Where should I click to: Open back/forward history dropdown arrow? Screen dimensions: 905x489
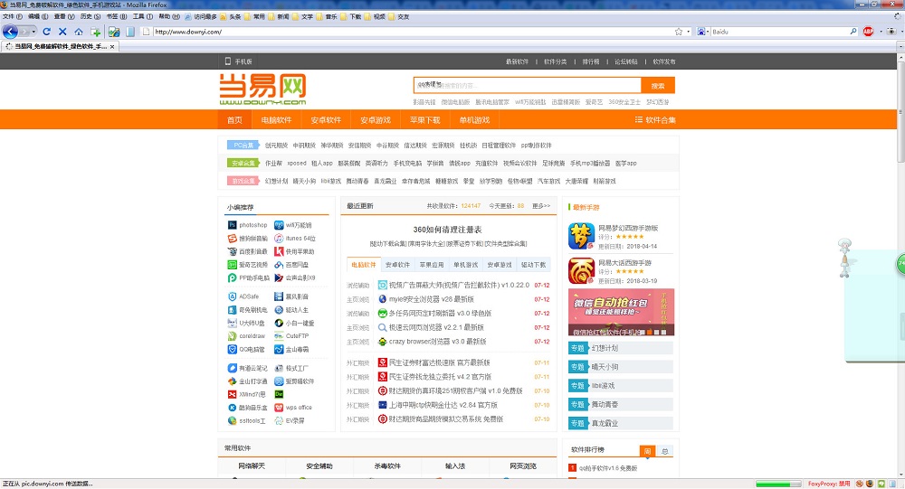(35, 32)
